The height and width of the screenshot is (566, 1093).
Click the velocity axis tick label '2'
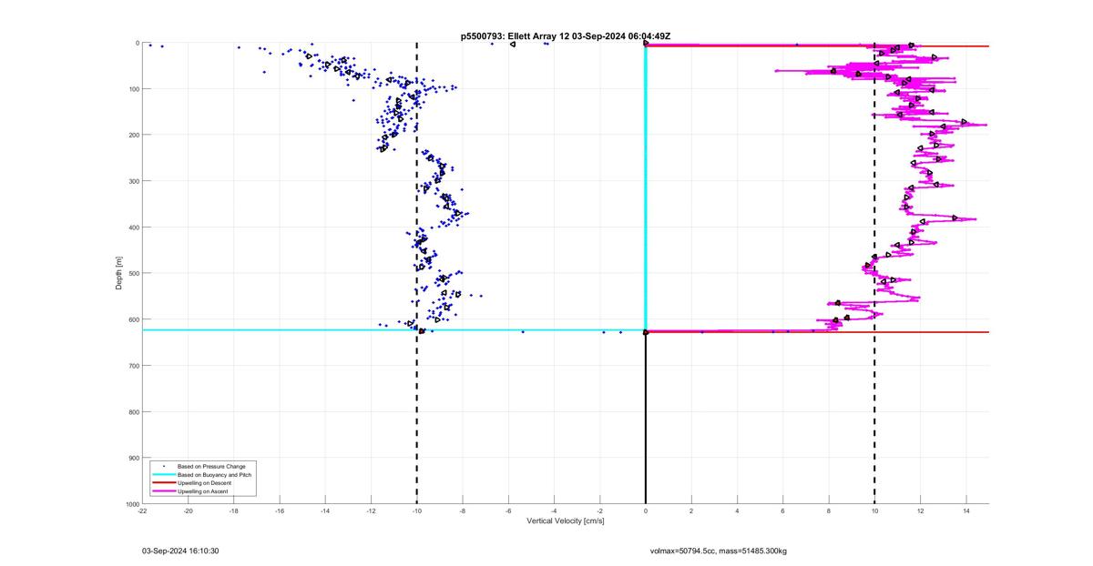tap(691, 511)
